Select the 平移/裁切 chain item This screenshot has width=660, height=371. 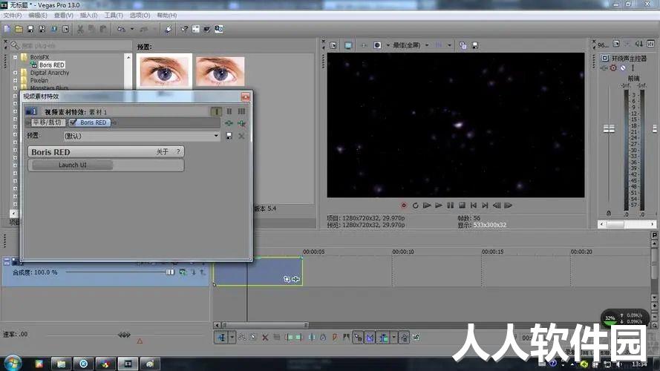pyautogui.click(x=48, y=122)
